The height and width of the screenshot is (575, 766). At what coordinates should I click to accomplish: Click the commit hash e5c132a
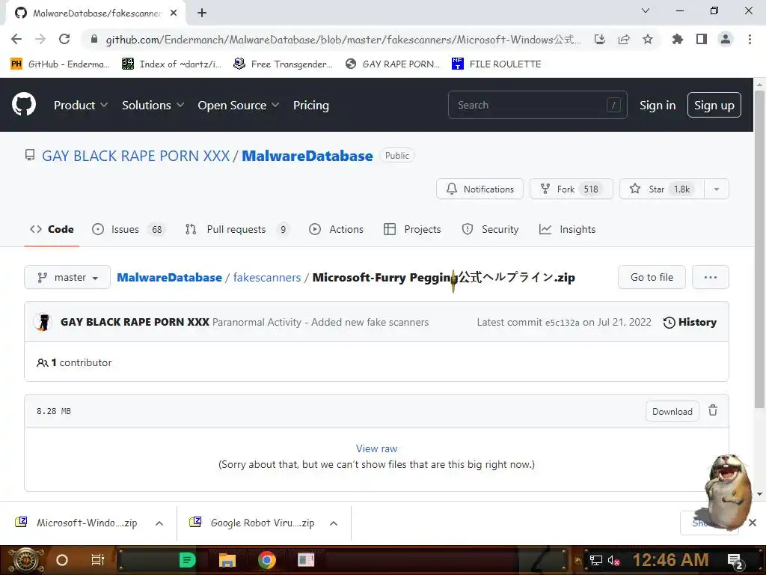point(563,323)
